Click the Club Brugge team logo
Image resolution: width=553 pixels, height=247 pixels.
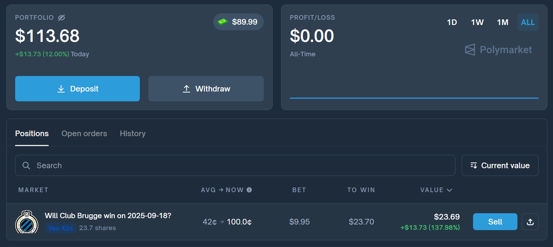tap(27, 222)
